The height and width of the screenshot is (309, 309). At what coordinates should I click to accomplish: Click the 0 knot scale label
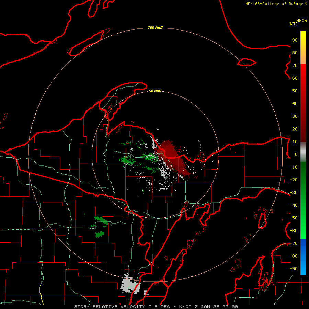click(x=296, y=154)
